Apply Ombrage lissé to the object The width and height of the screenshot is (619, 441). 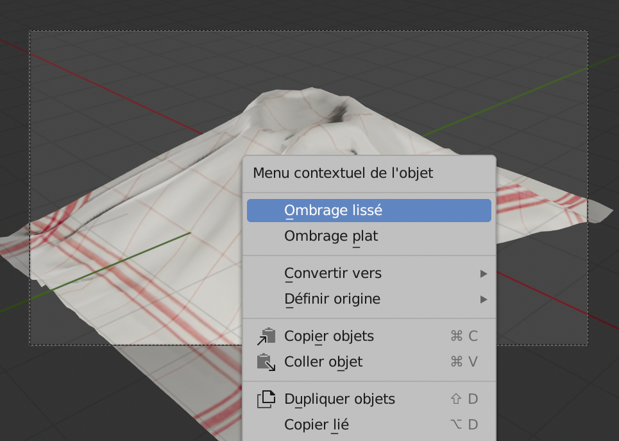coord(334,211)
